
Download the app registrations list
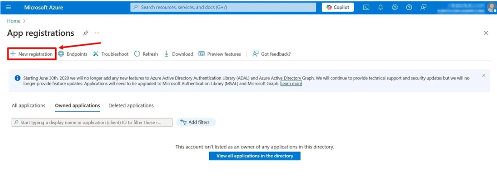[178, 54]
